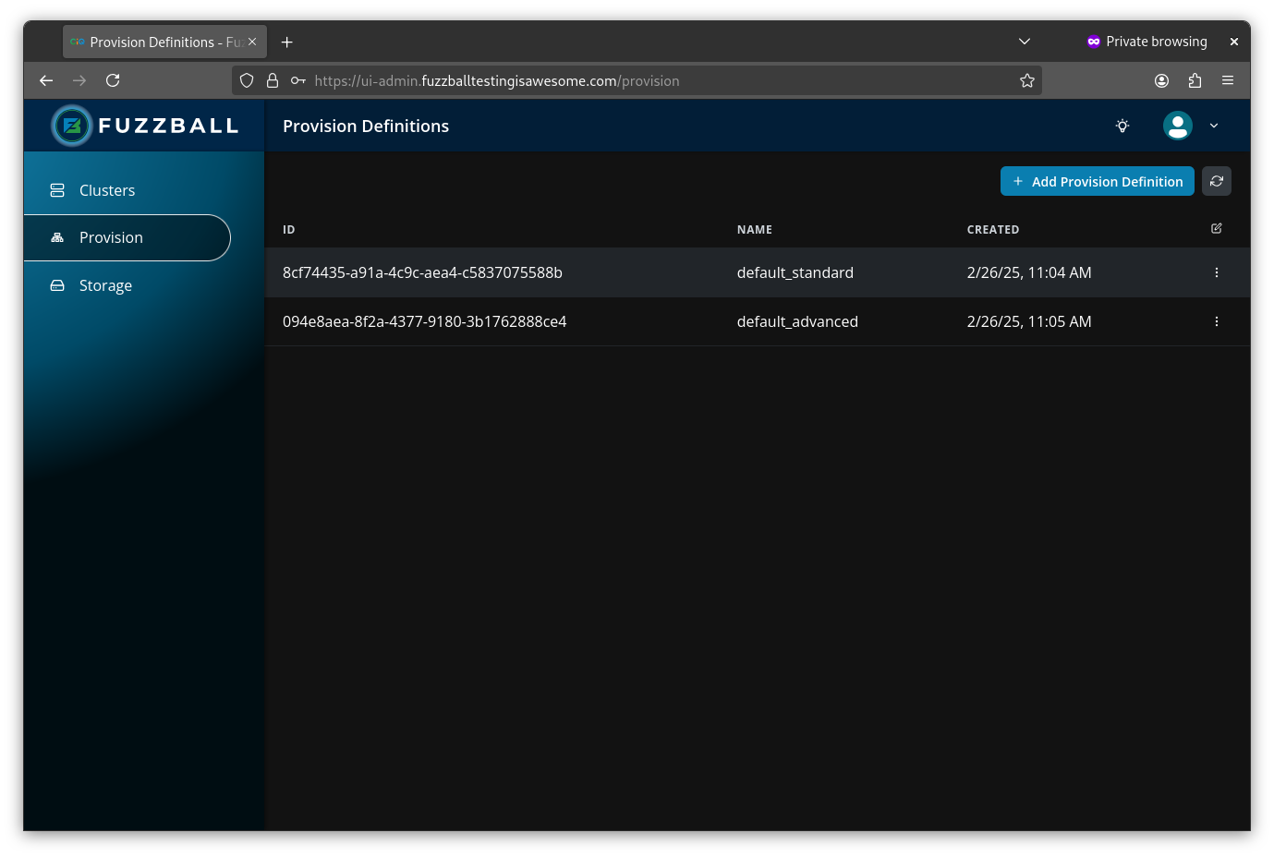The width and height of the screenshot is (1274, 857).
Task: Click the default_advanced name cell
Action: tap(797, 321)
